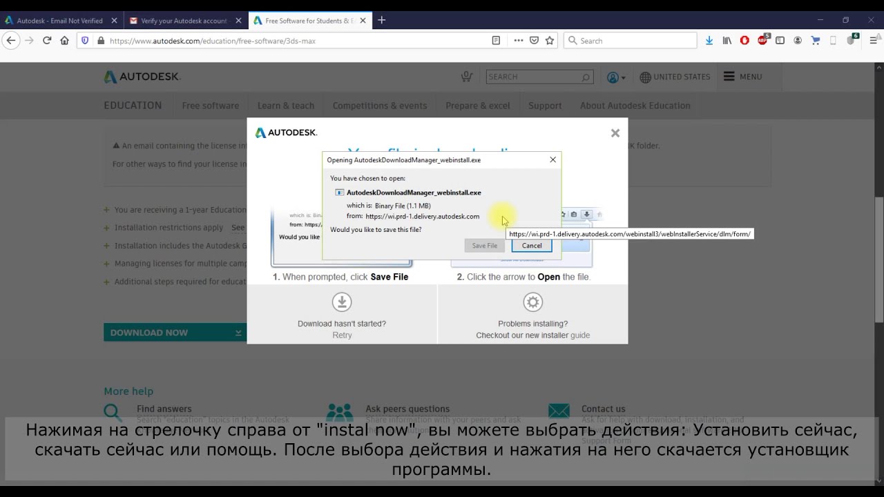This screenshot has height=497, width=884.
Task: Open the Support nav item
Action: pos(545,106)
